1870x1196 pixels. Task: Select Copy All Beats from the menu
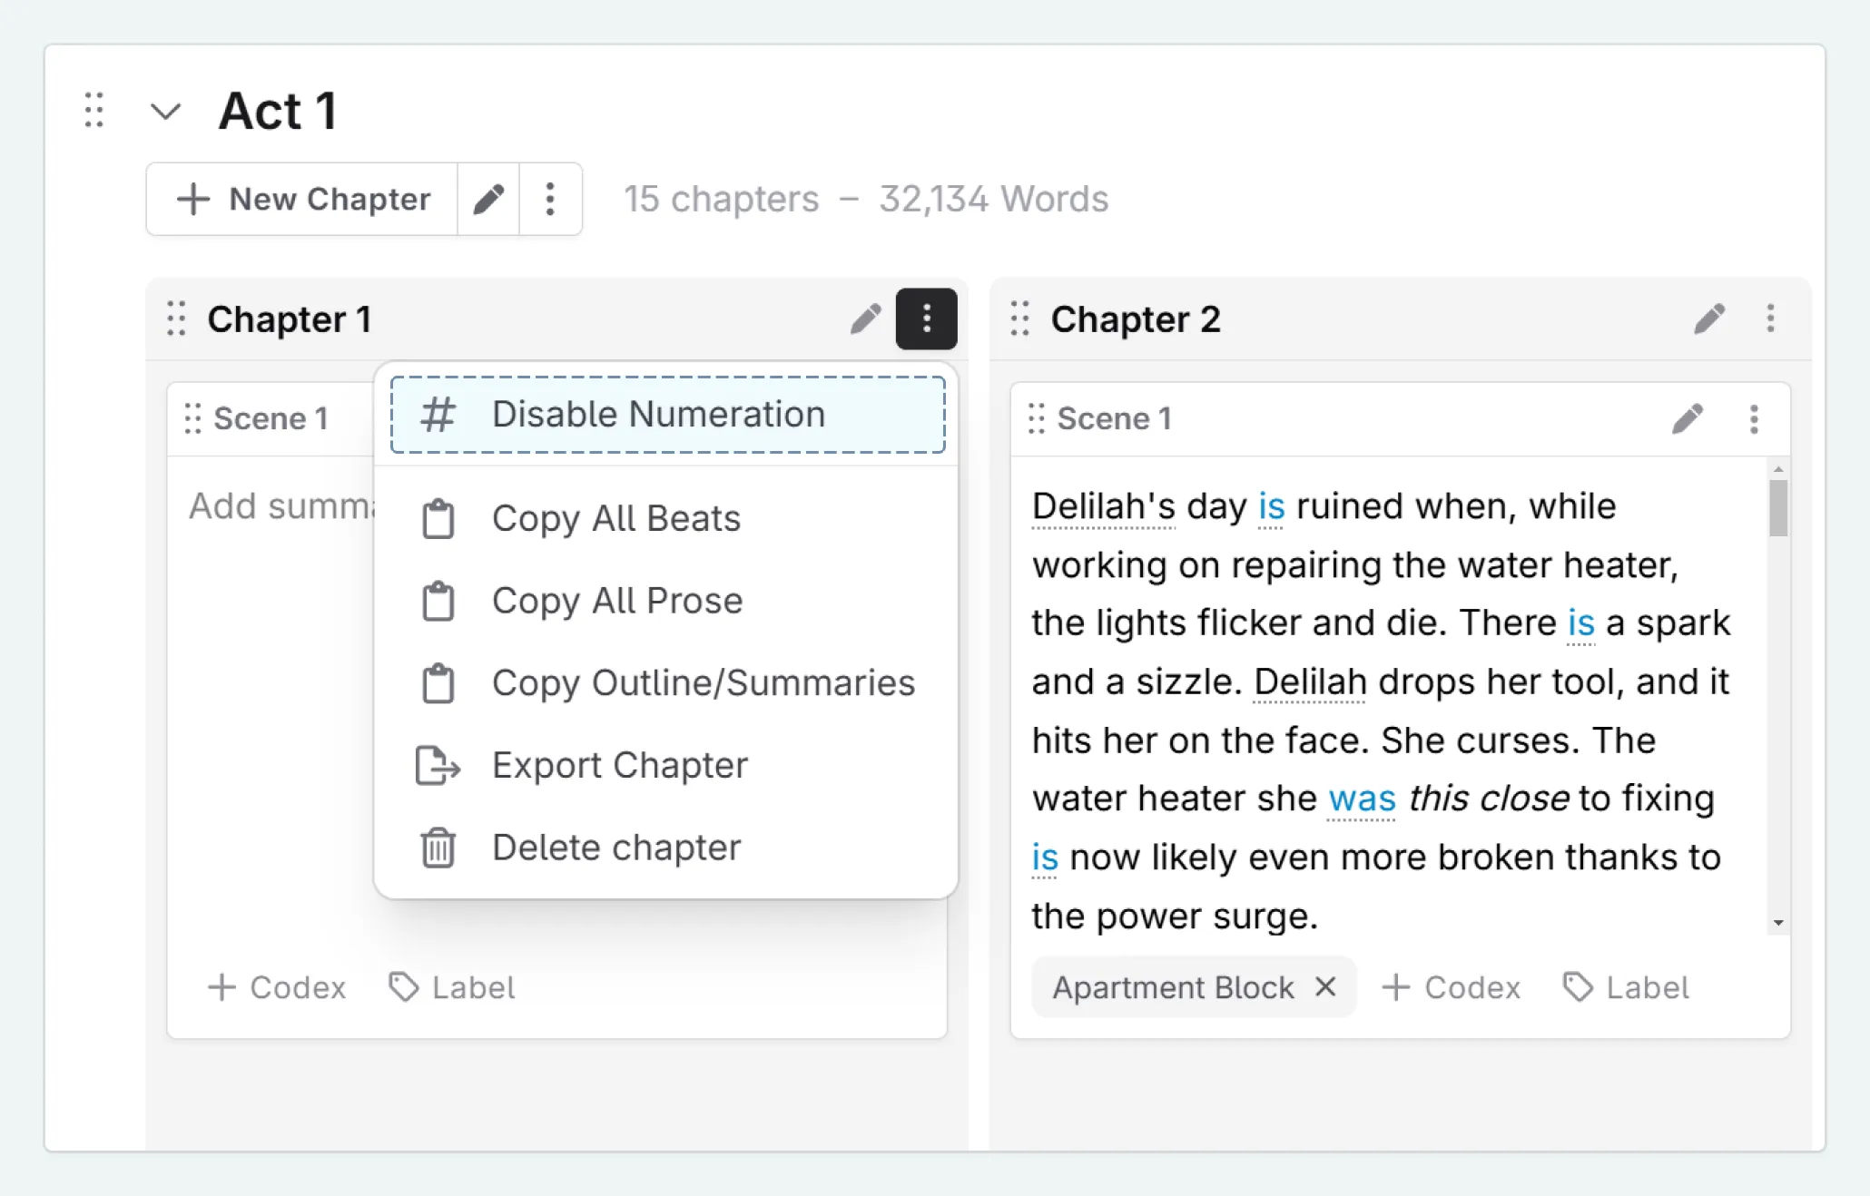point(615,518)
